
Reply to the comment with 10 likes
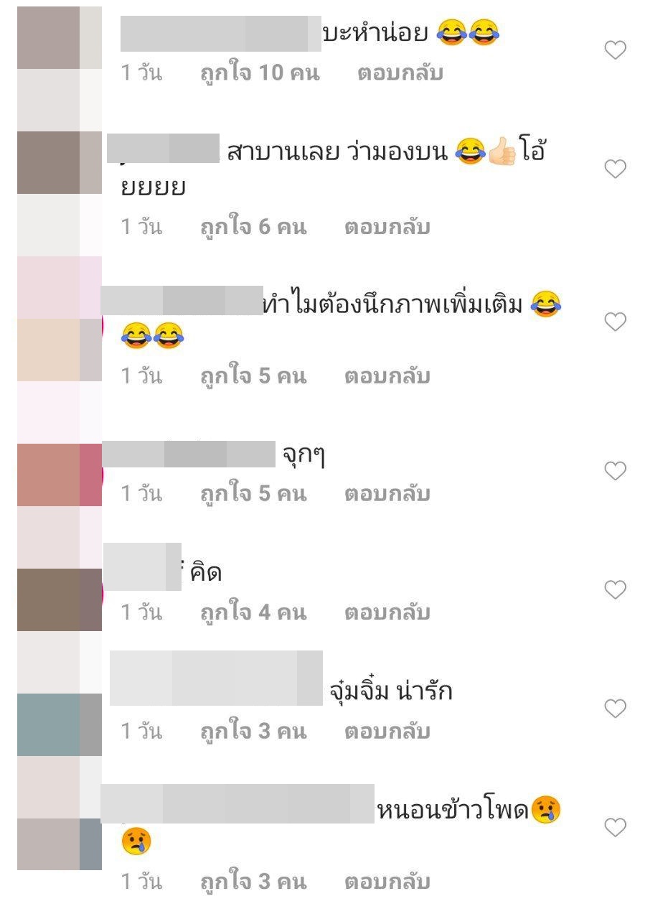tap(400, 73)
